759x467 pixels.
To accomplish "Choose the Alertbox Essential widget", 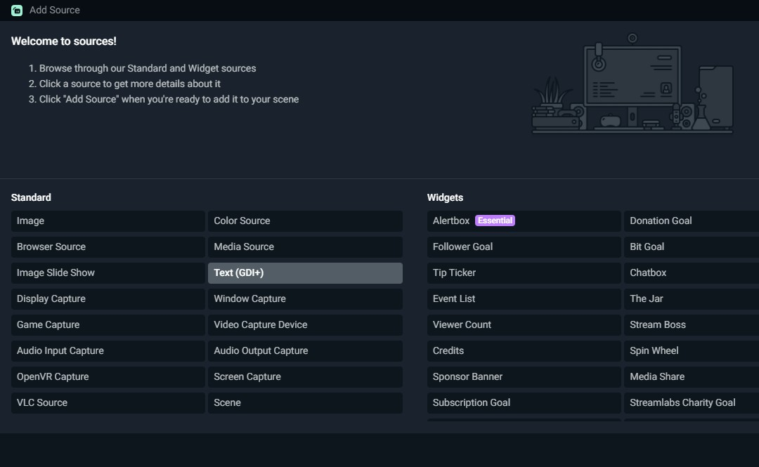I will click(524, 221).
